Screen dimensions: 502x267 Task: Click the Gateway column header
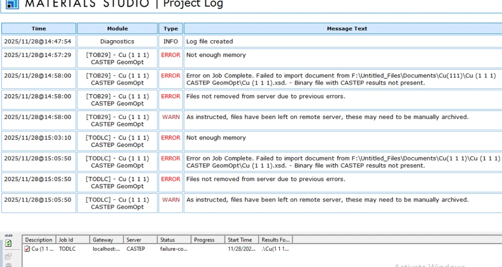(106, 240)
